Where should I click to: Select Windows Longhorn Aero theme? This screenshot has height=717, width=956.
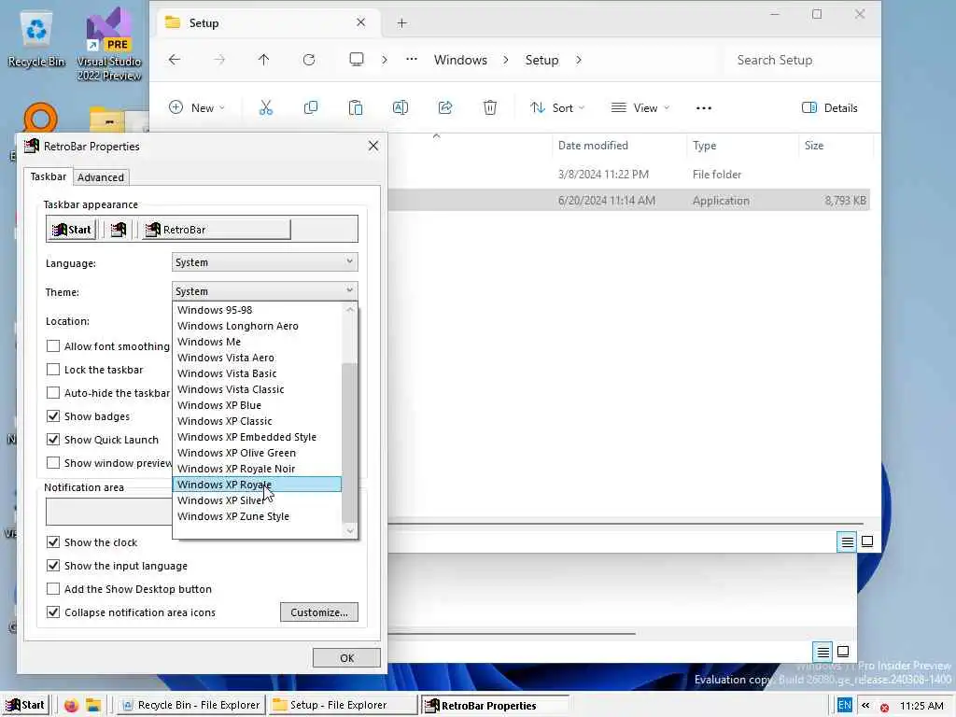coord(257,326)
